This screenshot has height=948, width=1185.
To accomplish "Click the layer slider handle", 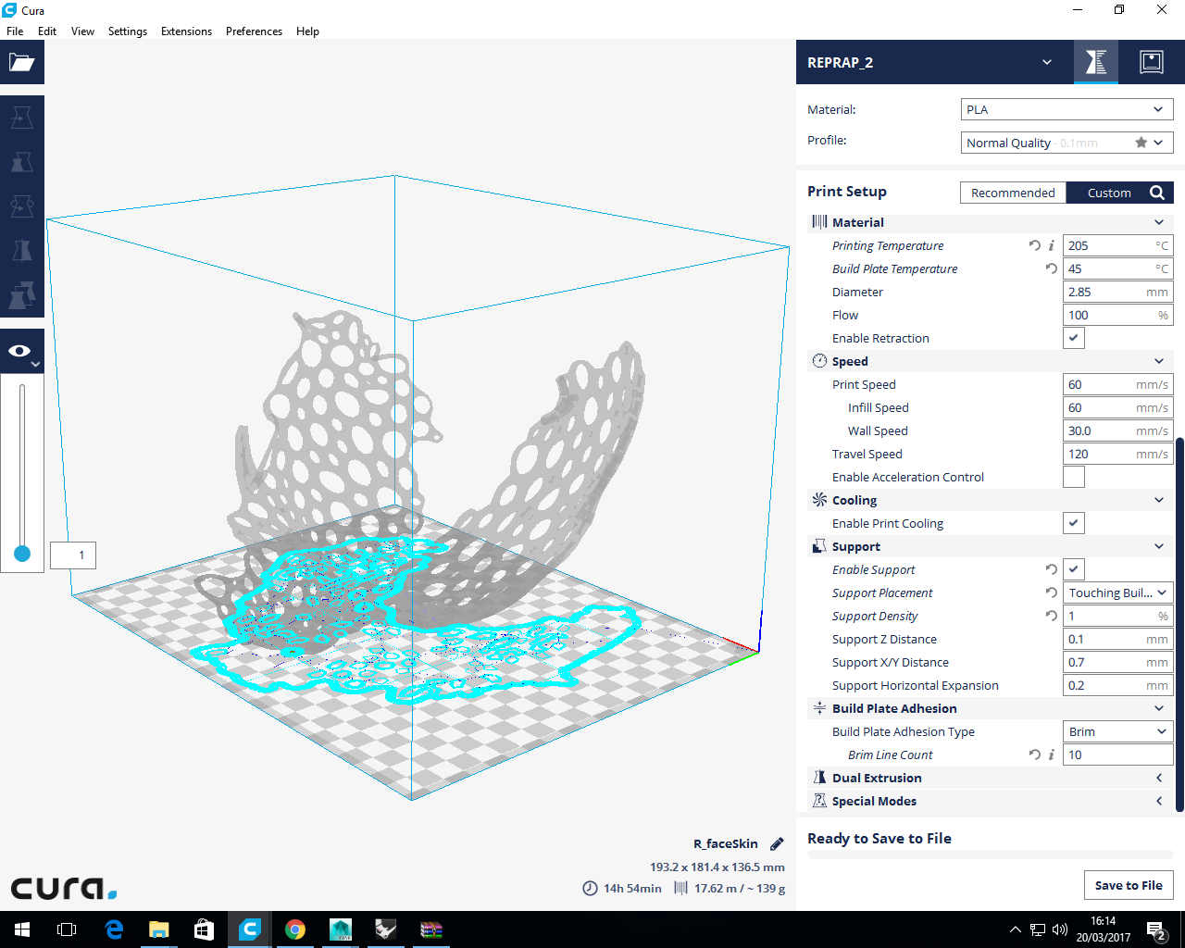I will pyautogui.click(x=22, y=554).
